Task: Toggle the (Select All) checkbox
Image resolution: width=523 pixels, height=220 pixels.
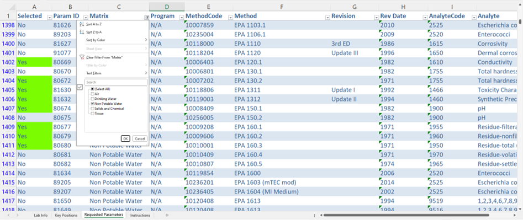Action: click(x=92, y=89)
